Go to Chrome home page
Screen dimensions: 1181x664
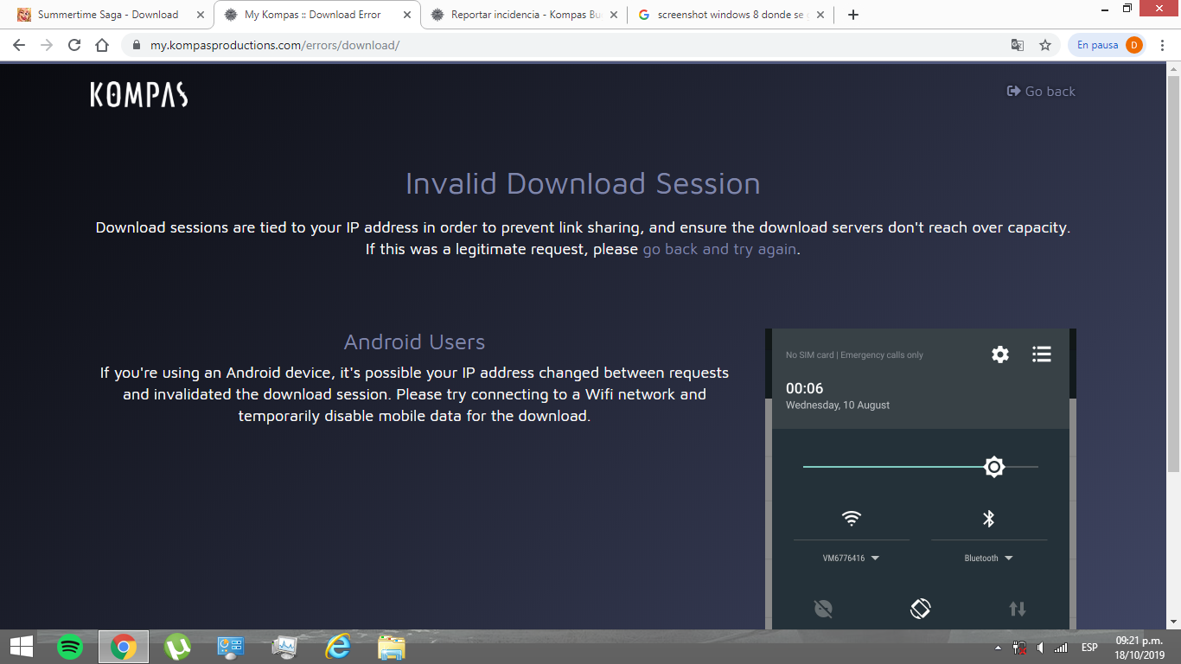click(102, 45)
